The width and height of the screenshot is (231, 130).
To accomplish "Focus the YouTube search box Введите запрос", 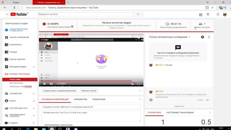I will (x=85, y=14).
